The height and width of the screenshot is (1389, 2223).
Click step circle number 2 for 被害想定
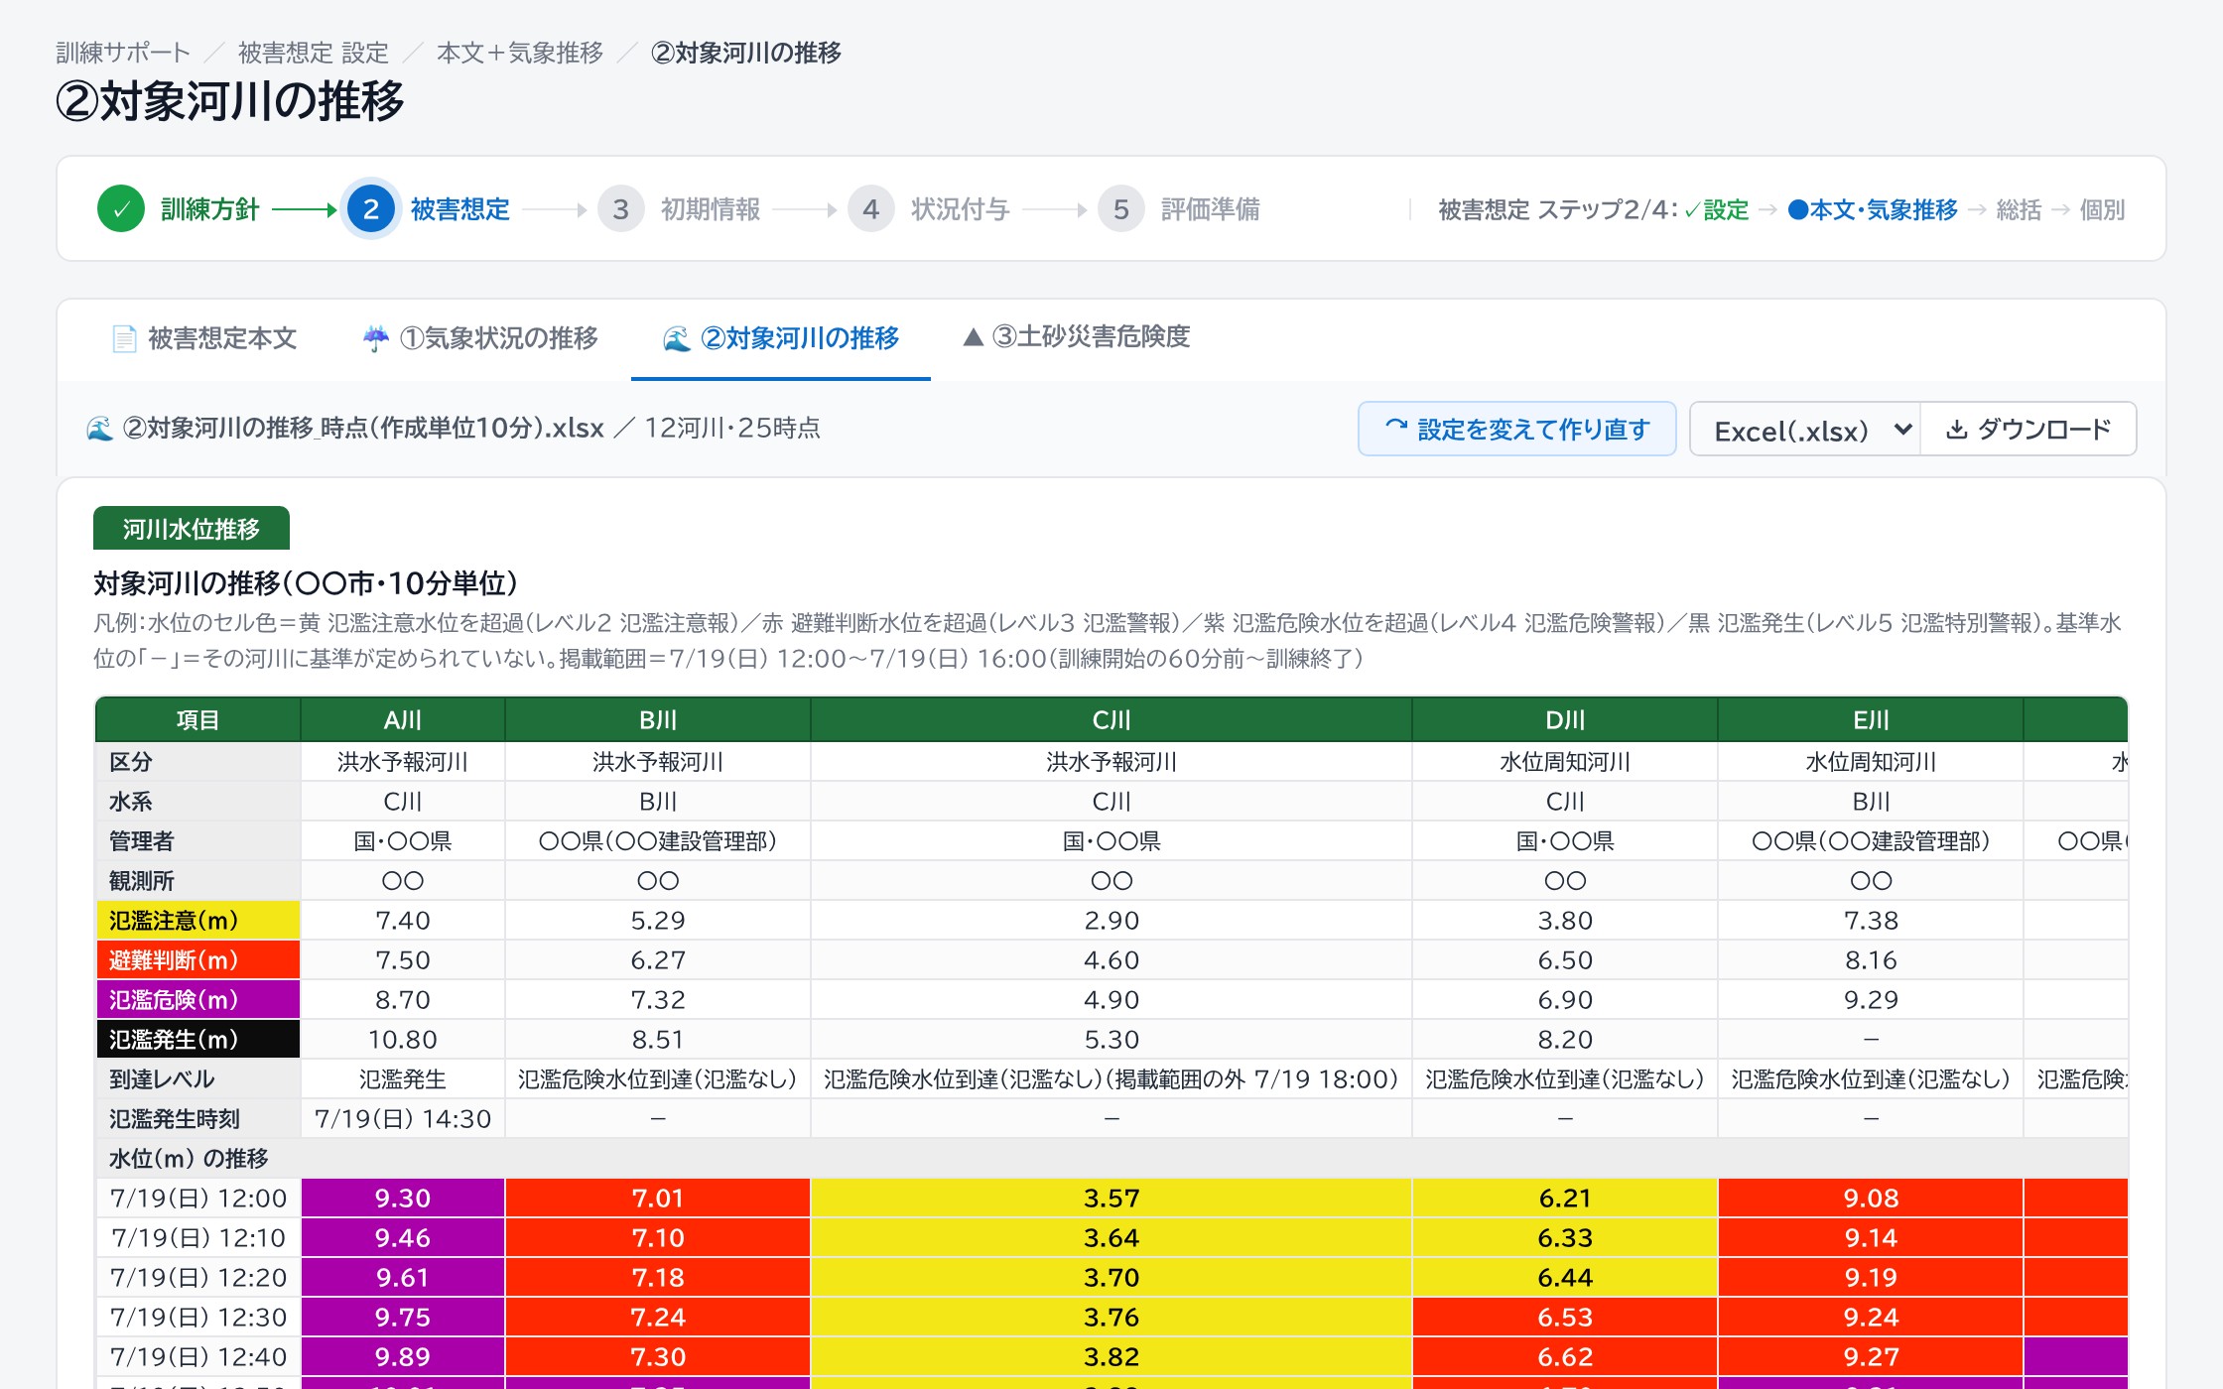coord(371,209)
